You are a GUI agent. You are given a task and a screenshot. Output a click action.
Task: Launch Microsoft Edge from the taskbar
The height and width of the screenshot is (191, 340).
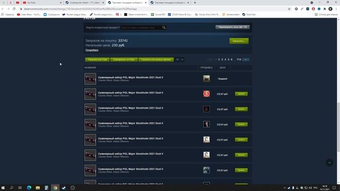[x=29, y=188]
